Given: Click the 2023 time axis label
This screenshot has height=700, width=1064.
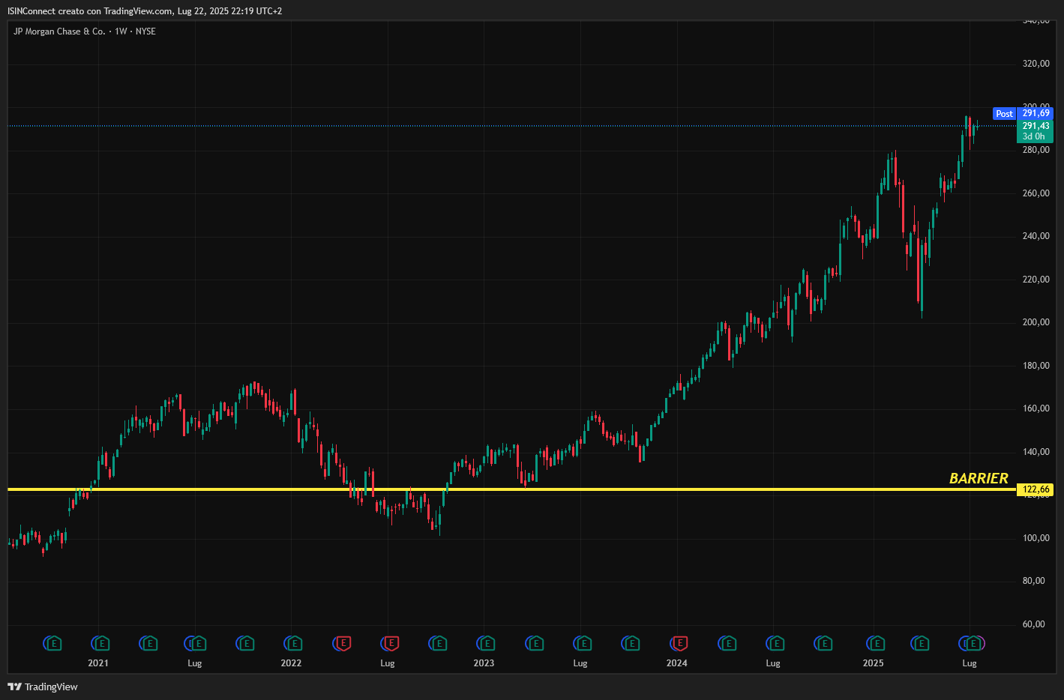Looking at the screenshot, I should point(484,663).
